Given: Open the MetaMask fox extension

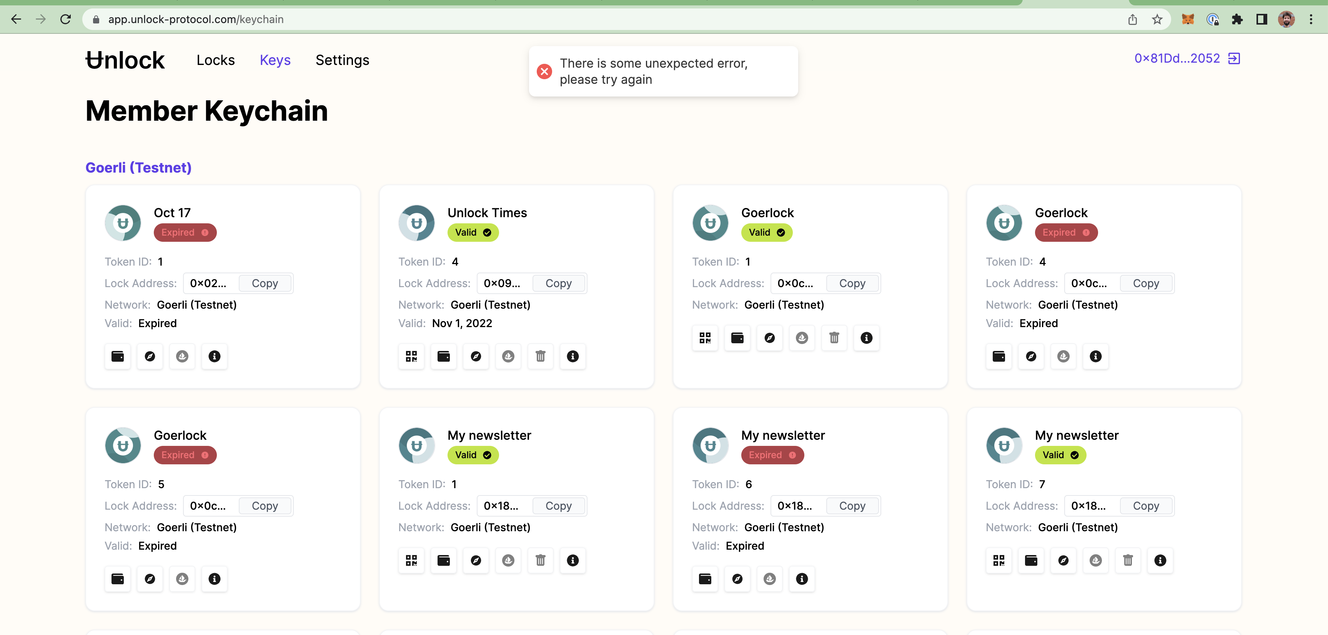Looking at the screenshot, I should tap(1188, 20).
